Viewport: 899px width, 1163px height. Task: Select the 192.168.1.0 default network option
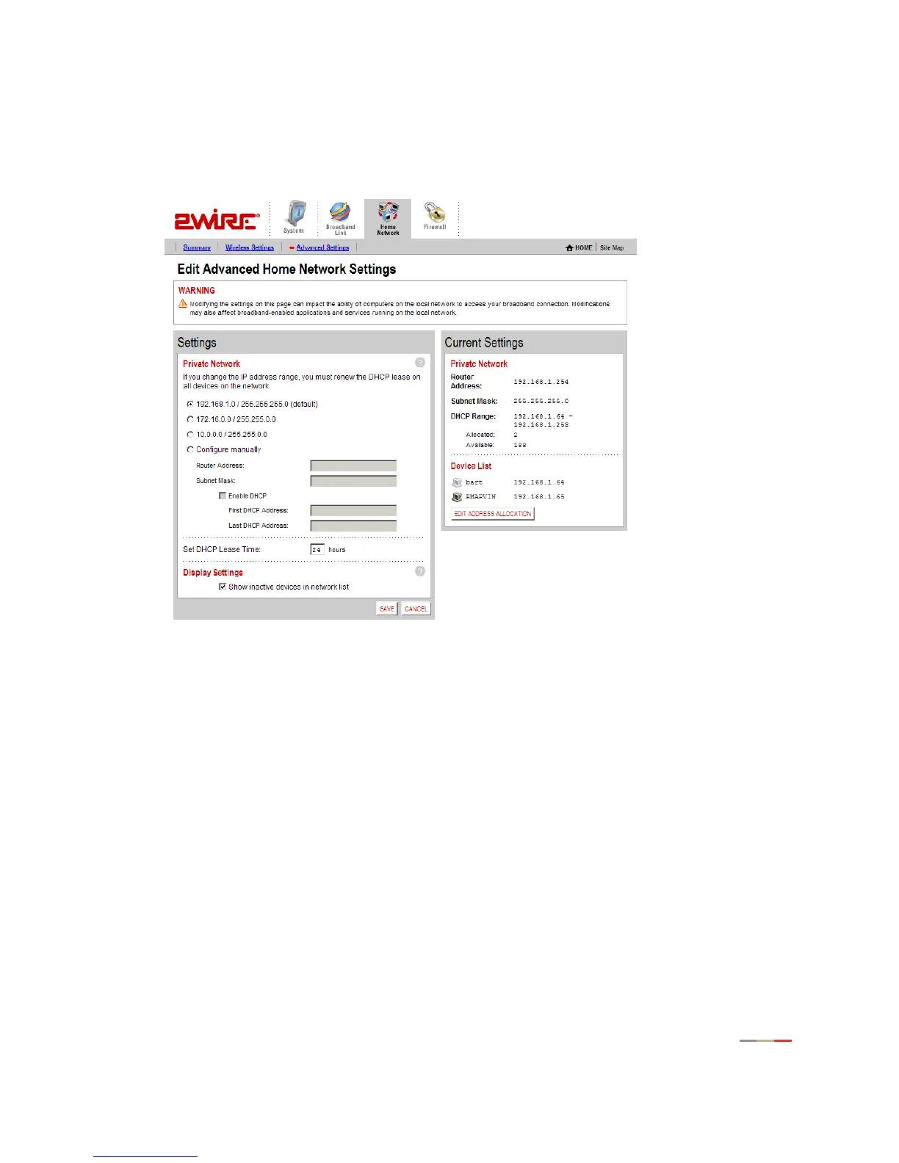point(190,404)
